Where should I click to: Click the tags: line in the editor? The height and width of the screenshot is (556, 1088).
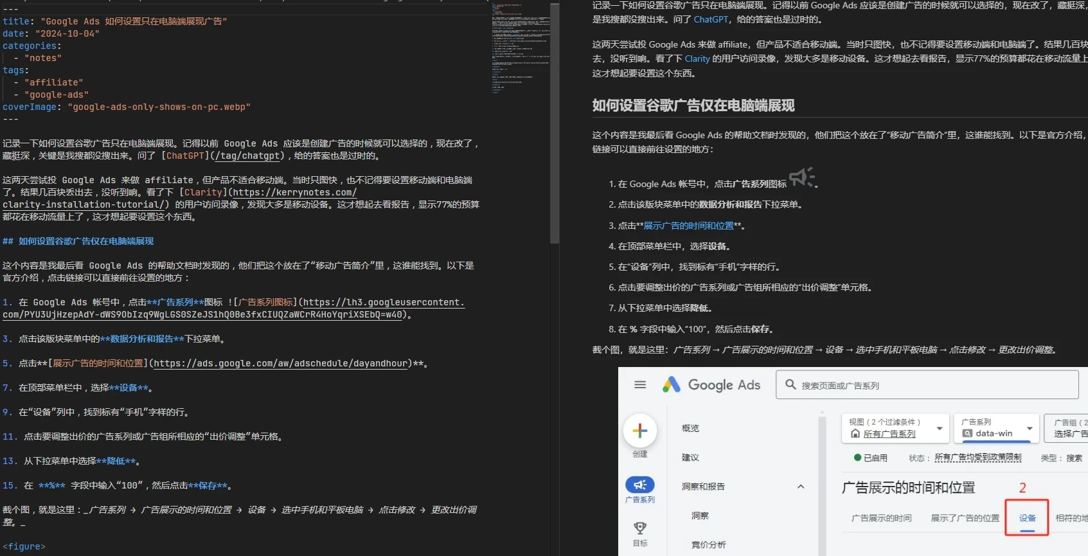click(x=16, y=70)
